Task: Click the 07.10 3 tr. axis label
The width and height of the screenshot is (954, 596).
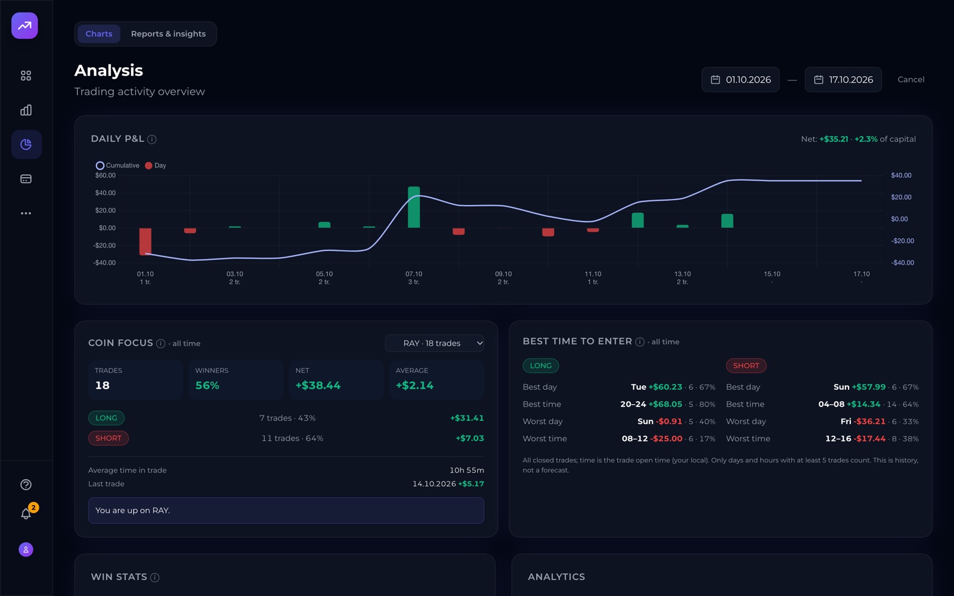Action: 414,278
